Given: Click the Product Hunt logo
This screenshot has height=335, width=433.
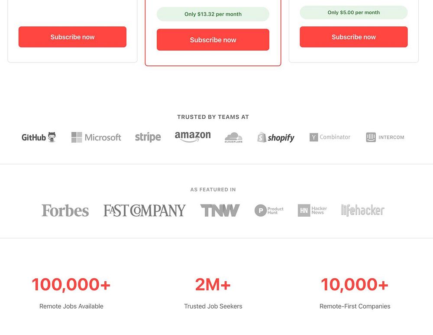Looking at the screenshot, I should (x=269, y=211).
